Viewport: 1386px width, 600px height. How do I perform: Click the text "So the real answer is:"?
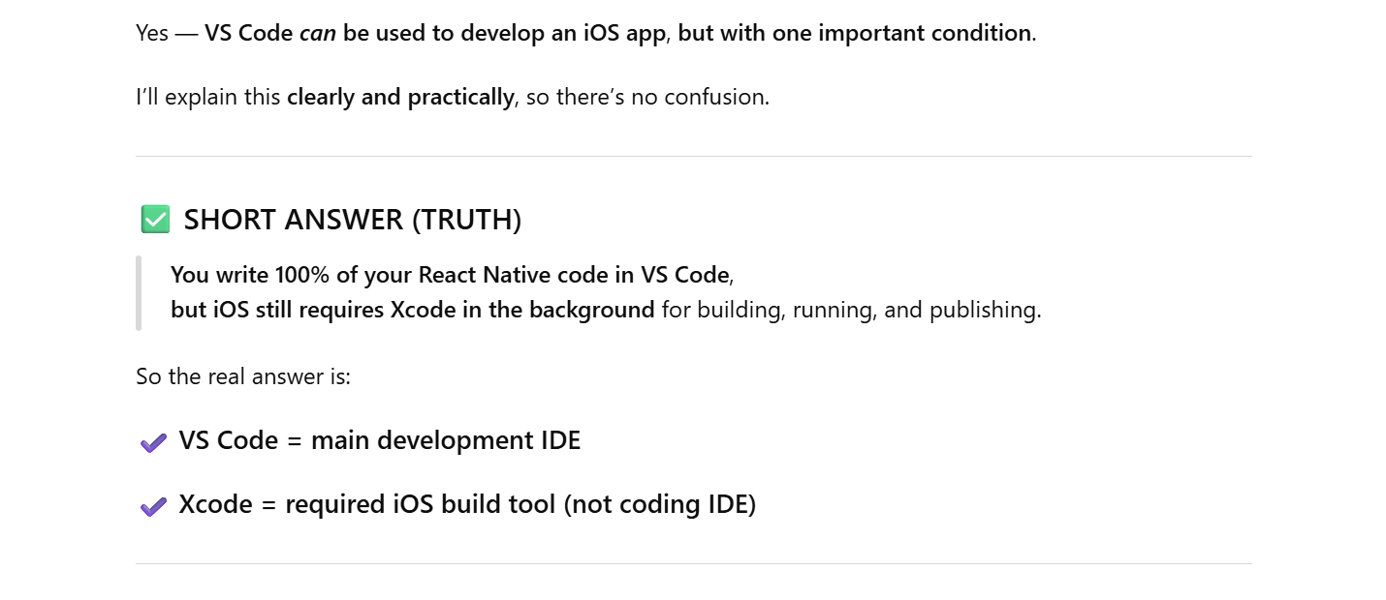click(x=243, y=375)
